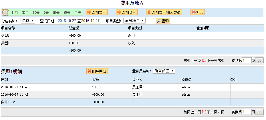
Task: Click the 删除明细 red X button
Action: [97, 71]
